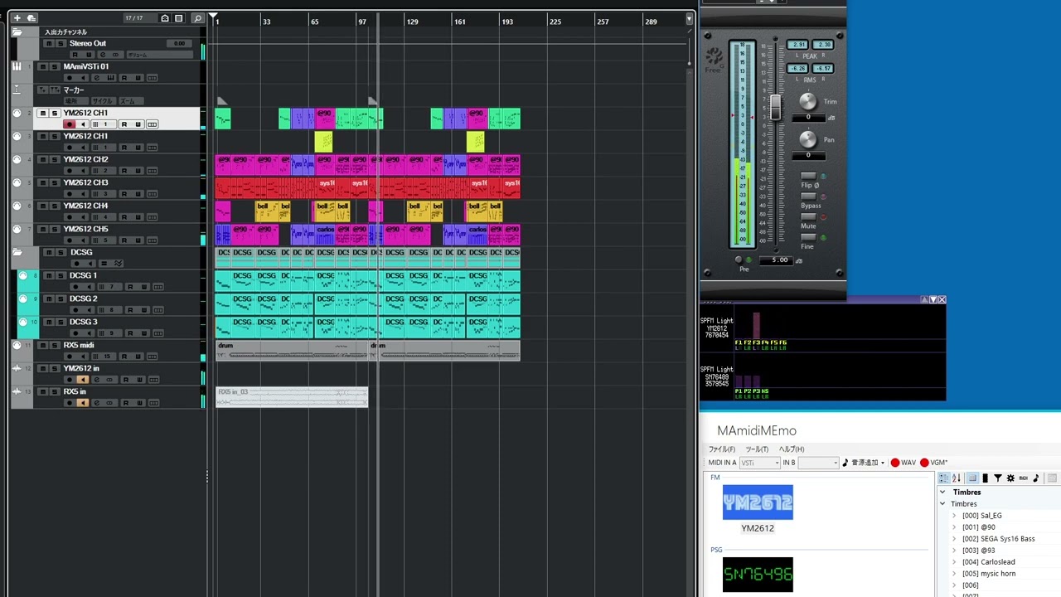Expand the [002] SEGA Sys16 Bass timbre
1061x597 pixels.
click(x=954, y=539)
